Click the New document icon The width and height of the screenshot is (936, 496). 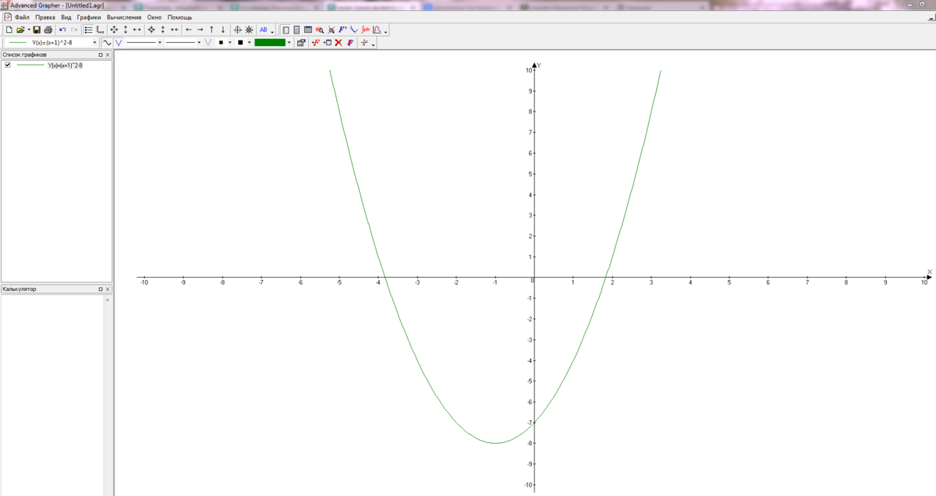tap(9, 30)
